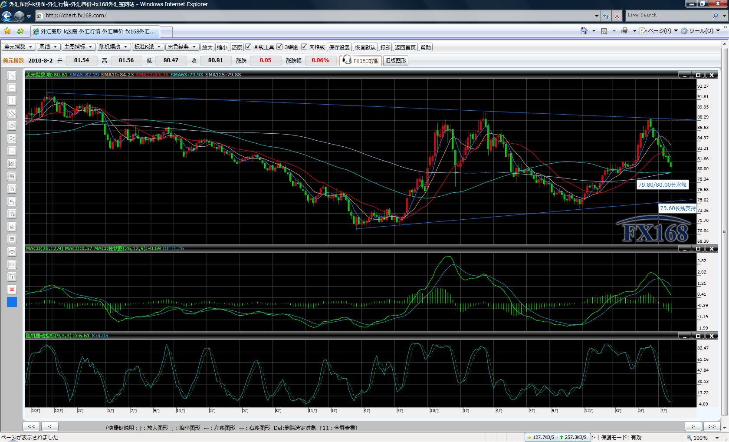
Task: Switch to the 外汇图形 browser tab
Action: coord(95,32)
